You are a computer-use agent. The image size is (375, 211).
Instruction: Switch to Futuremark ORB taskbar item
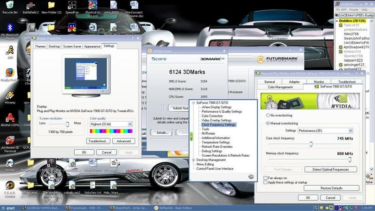pyautogui.click(x=85, y=208)
